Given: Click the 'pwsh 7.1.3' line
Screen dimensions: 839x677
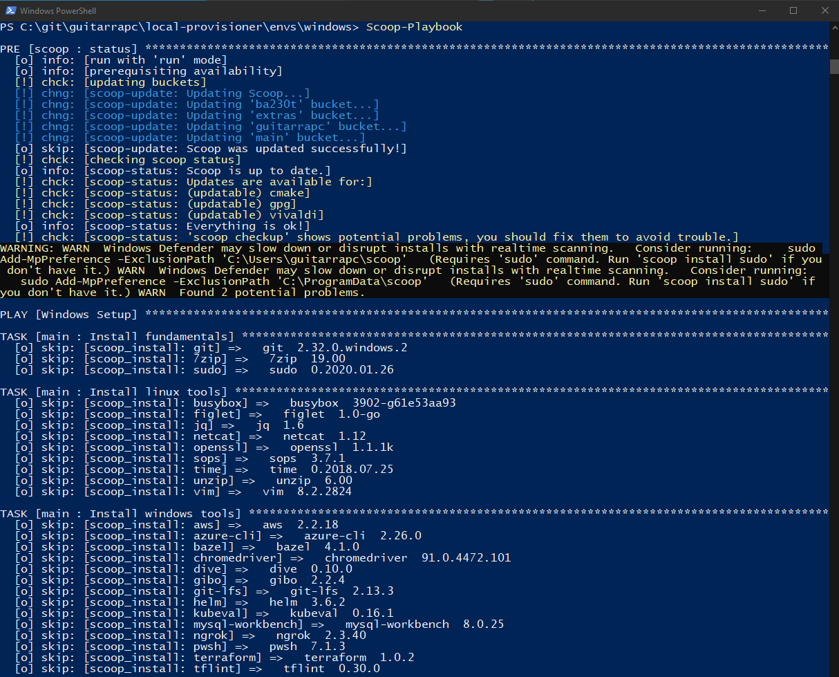Looking at the screenshot, I should coord(180,647).
